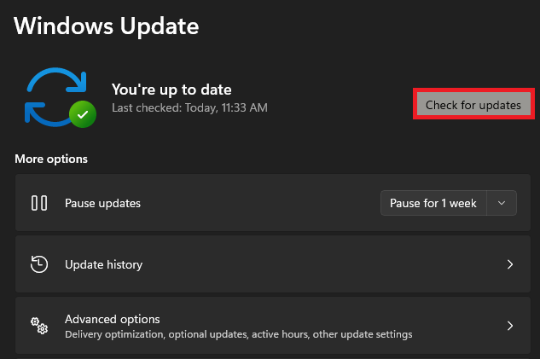Click the green checkmark status badge
Viewport: 540px width, 359px height.
coord(83,113)
